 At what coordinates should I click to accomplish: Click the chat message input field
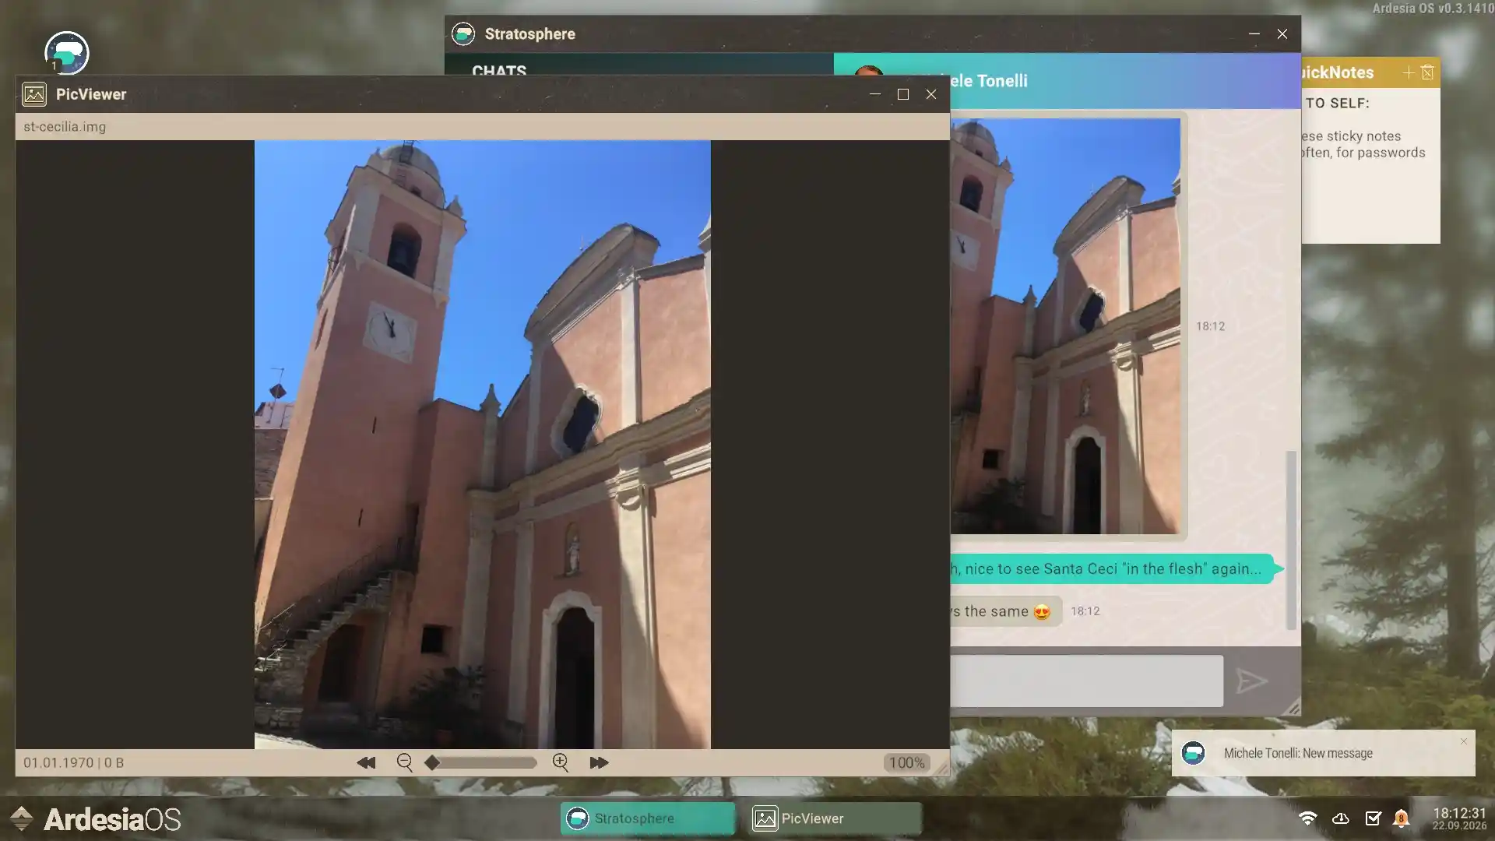tap(1086, 681)
